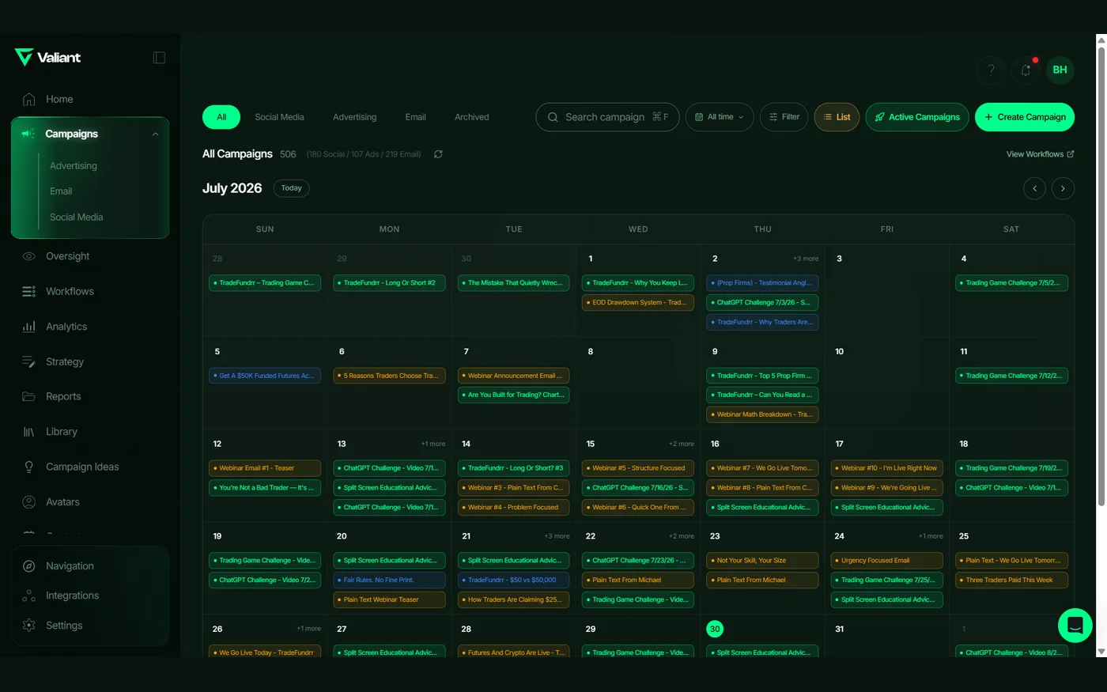Open Navigation in the bottom panel

(70, 566)
